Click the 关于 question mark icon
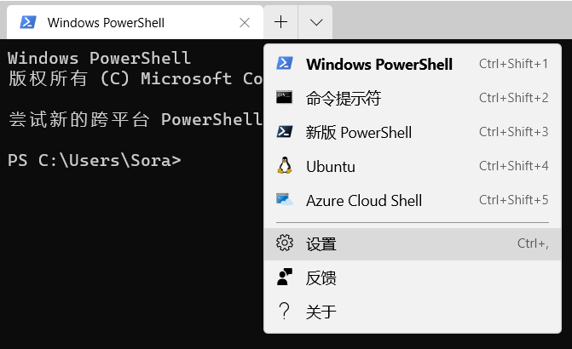This screenshot has width=572, height=349. 285,312
